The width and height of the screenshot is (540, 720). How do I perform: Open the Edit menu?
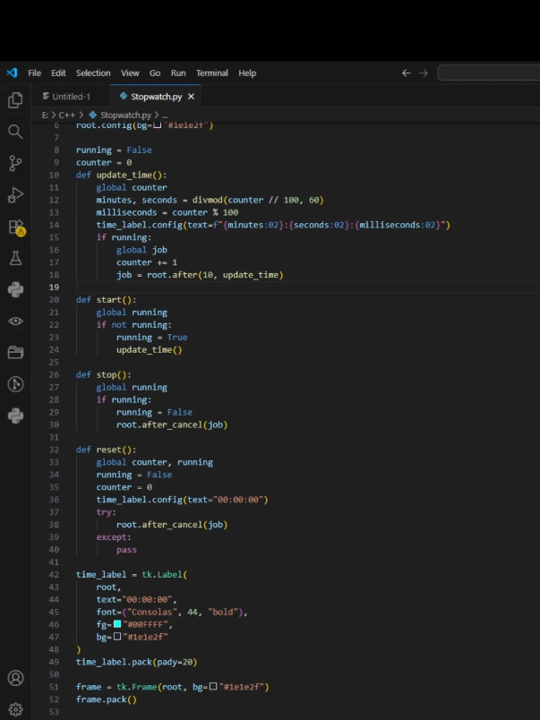point(58,73)
